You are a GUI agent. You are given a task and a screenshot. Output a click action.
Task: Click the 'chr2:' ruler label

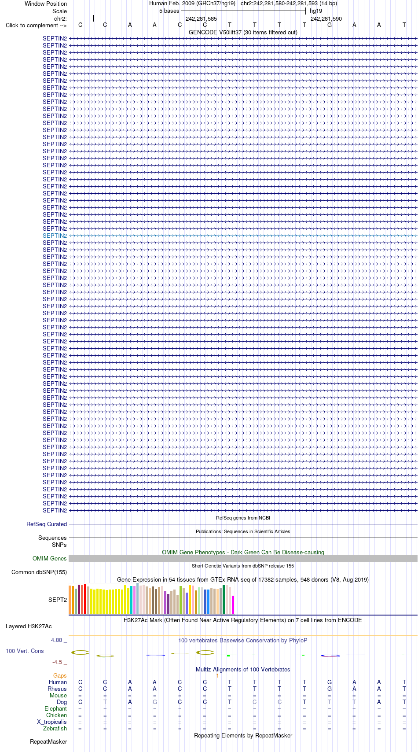point(60,18)
